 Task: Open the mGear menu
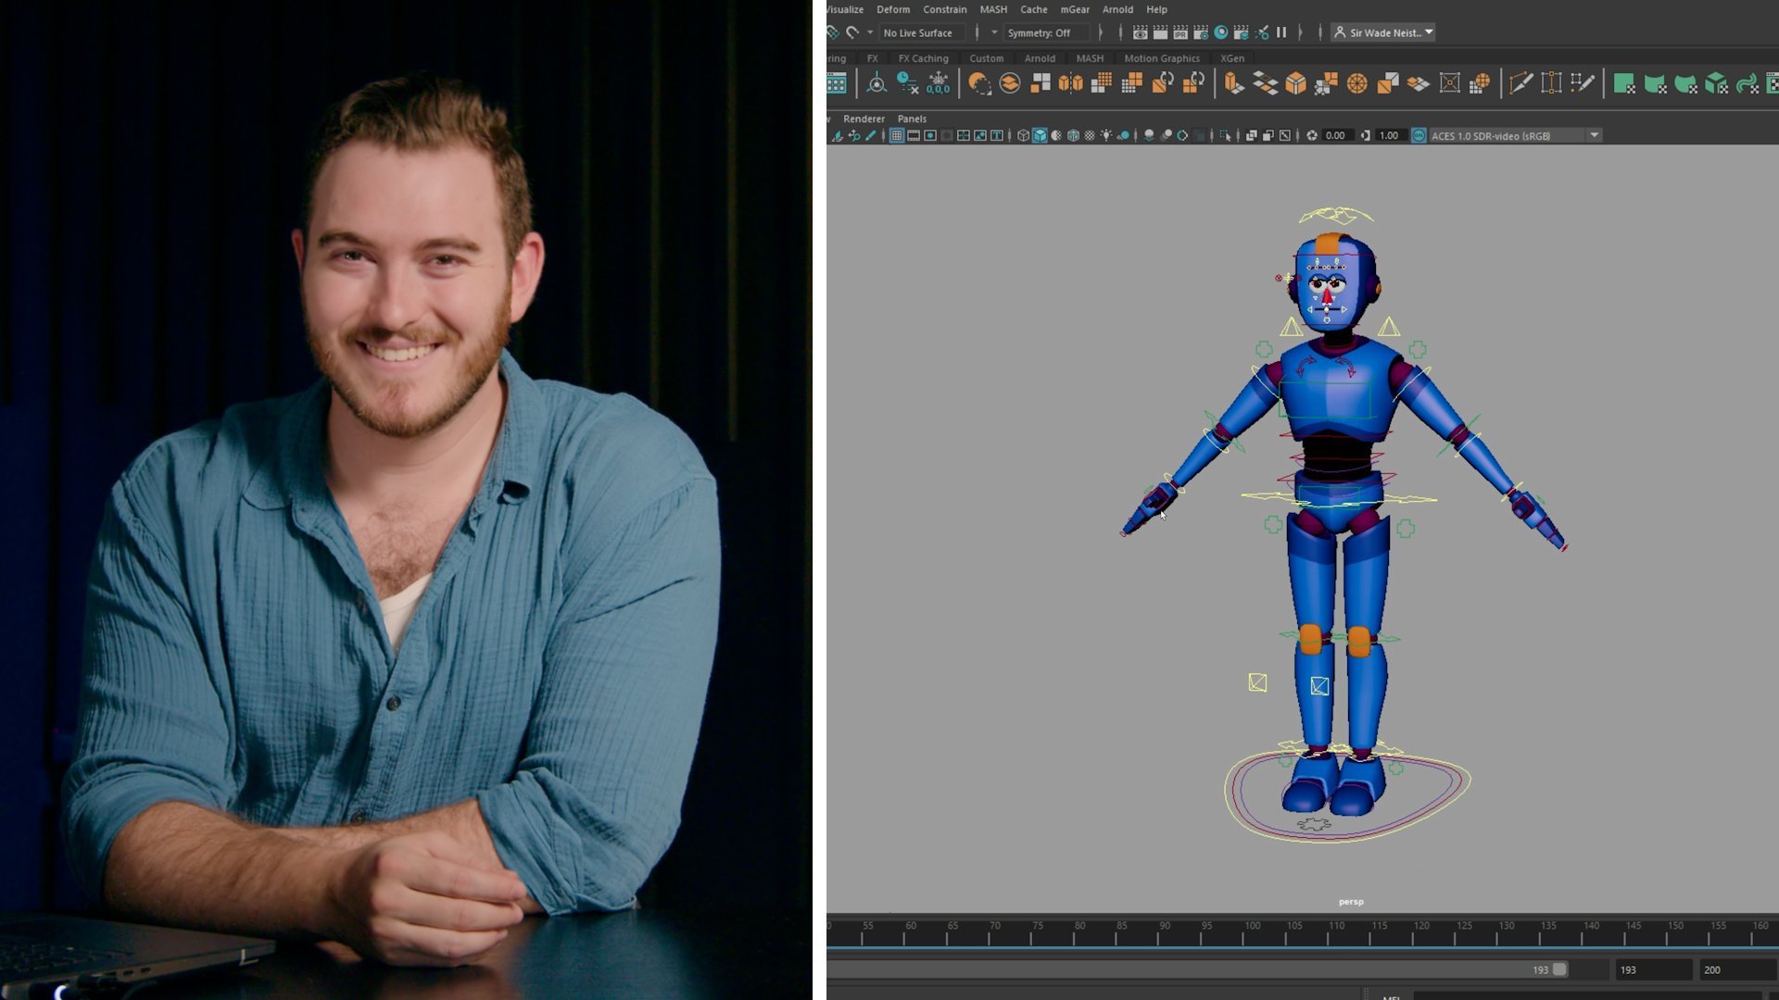[1074, 9]
